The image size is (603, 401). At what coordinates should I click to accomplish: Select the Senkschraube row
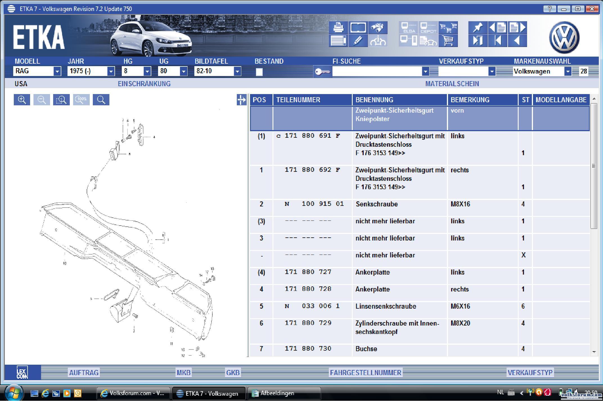pyautogui.click(x=420, y=208)
